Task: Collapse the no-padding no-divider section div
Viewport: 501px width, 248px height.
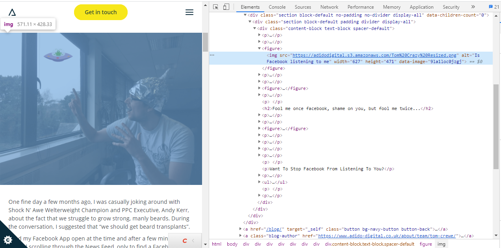Action: (x=245, y=15)
